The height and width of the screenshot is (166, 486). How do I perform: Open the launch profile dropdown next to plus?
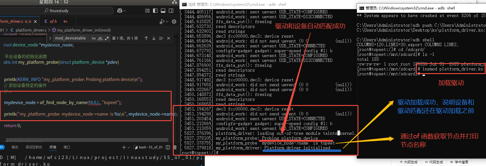(x=129, y=147)
